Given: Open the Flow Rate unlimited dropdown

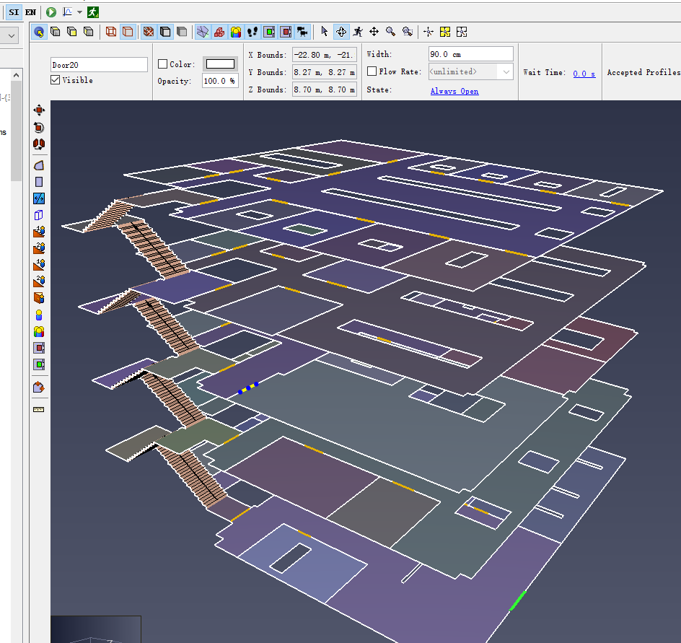Looking at the screenshot, I should (x=506, y=71).
